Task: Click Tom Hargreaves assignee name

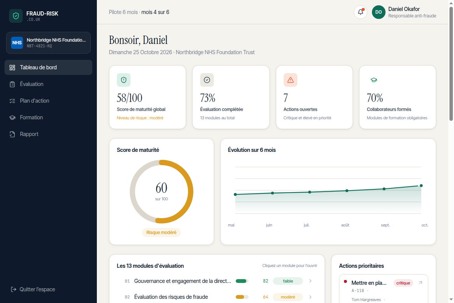Action: (x=365, y=300)
